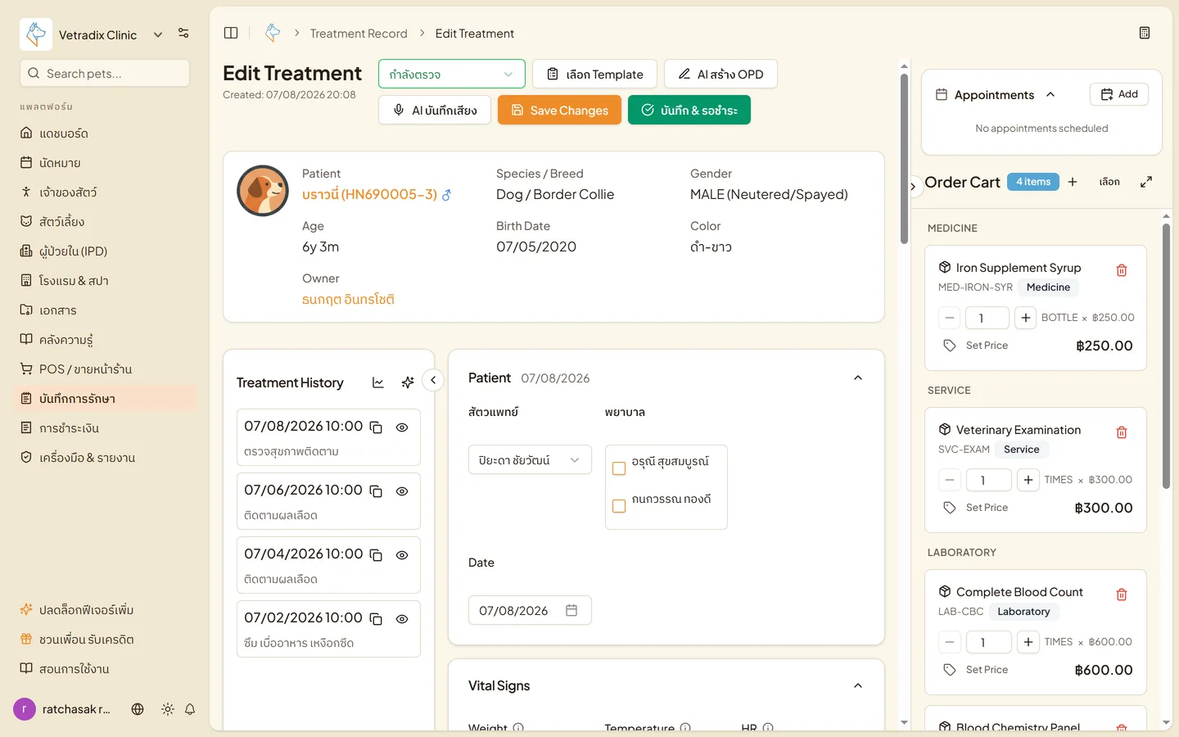
Task: Decrease Veterinary Examination quantity
Action: point(950,480)
